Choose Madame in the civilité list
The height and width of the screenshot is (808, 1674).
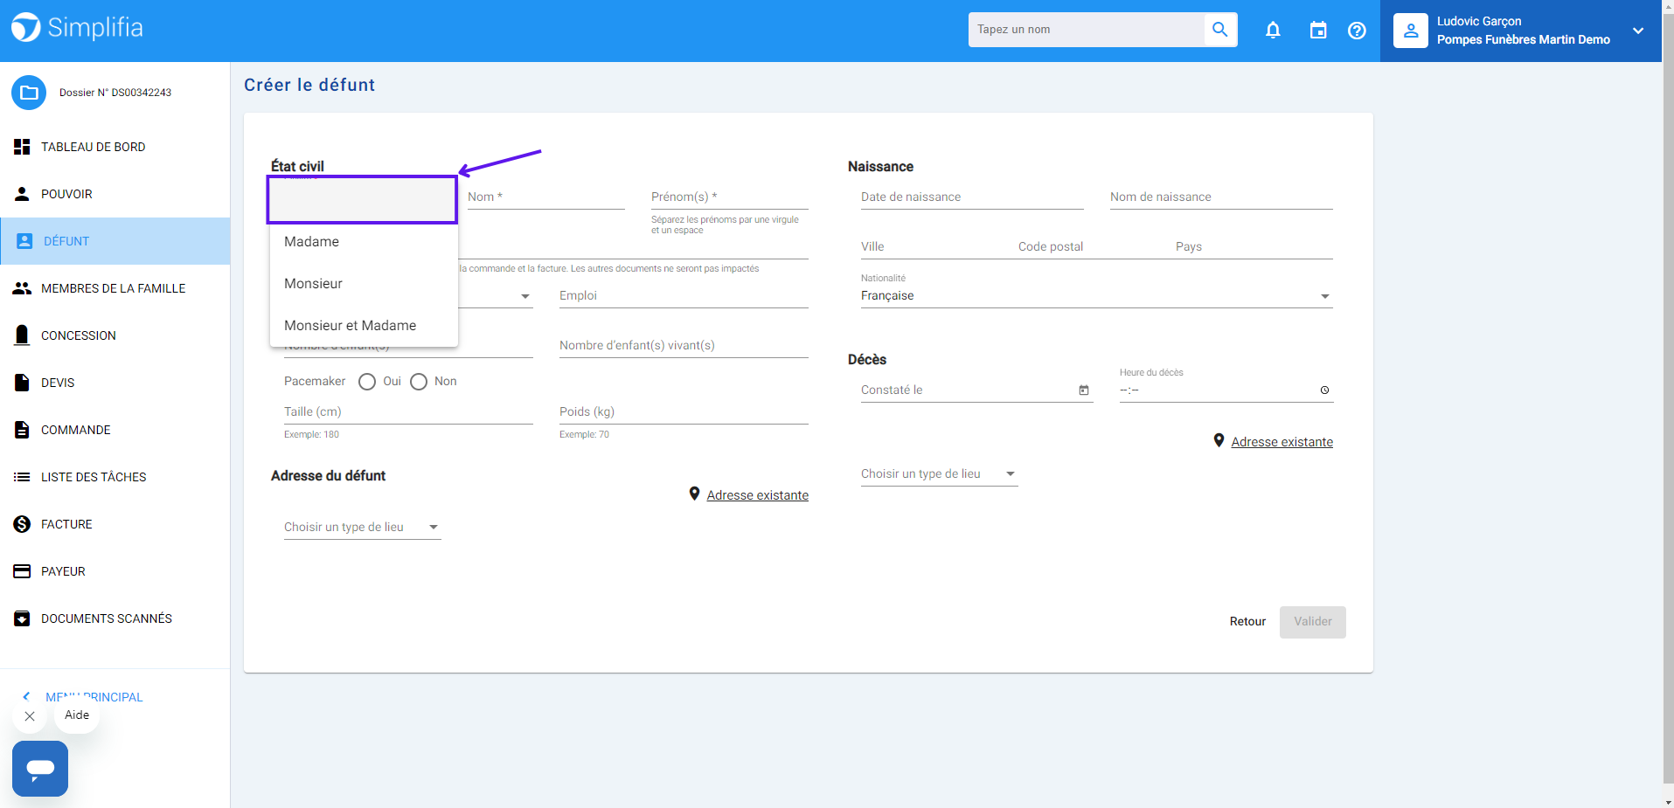point(364,242)
